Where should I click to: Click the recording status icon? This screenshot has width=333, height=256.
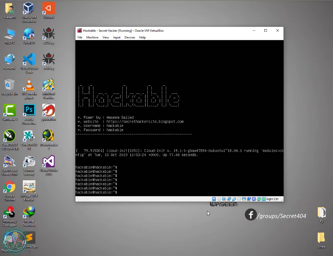coord(249,199)
